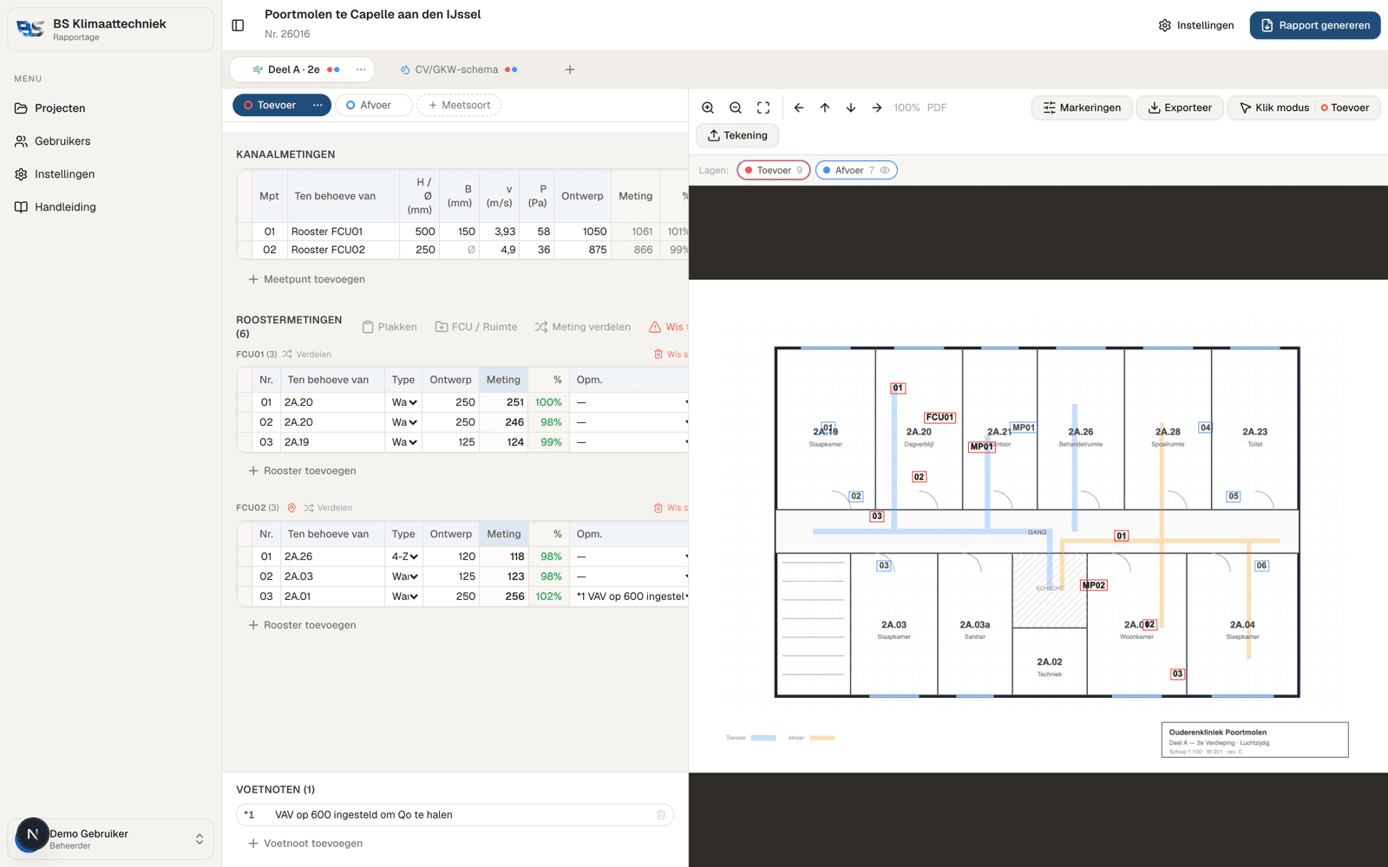Click Rapport genereren button
1388x867 pixels.
tap(1315, 25)
